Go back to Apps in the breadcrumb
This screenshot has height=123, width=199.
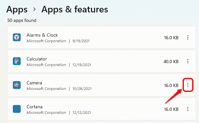click(x=17, y=9)
